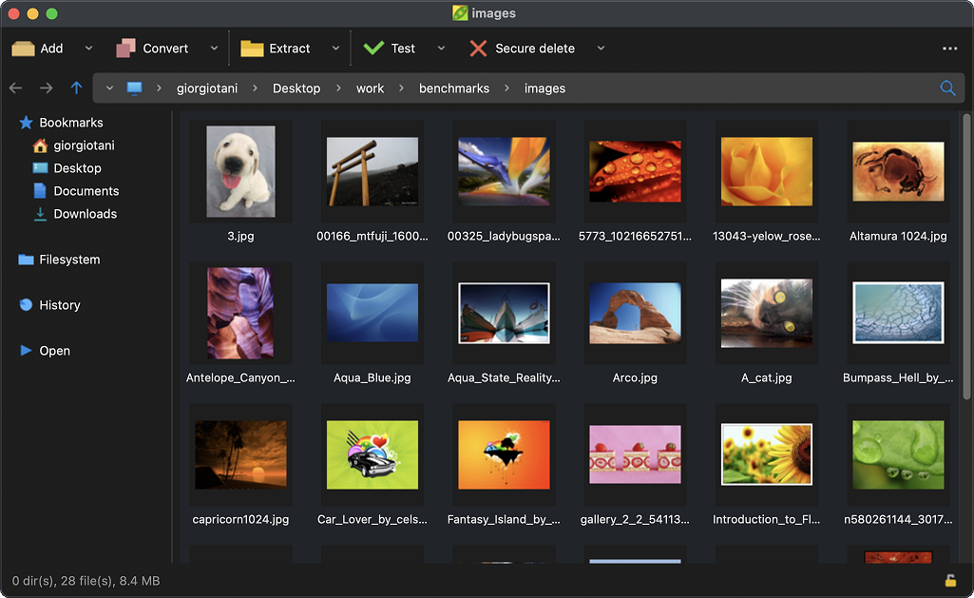The image size is (974, 598).
Task: Go up one directory with the up arrow
Action: pyautogui.click(x=76, y=87)
